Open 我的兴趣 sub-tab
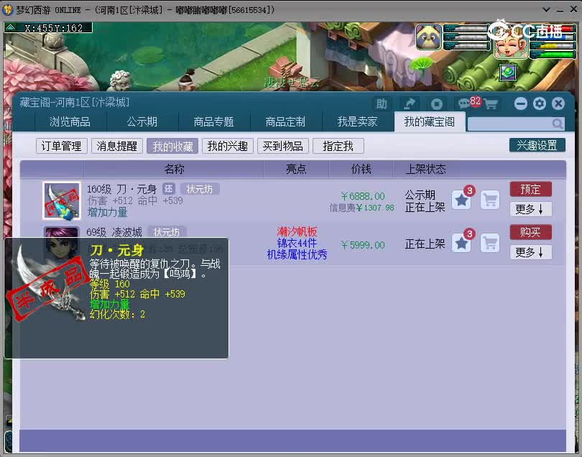The width and height of the screenshot is (582, 457). [228, 146]
